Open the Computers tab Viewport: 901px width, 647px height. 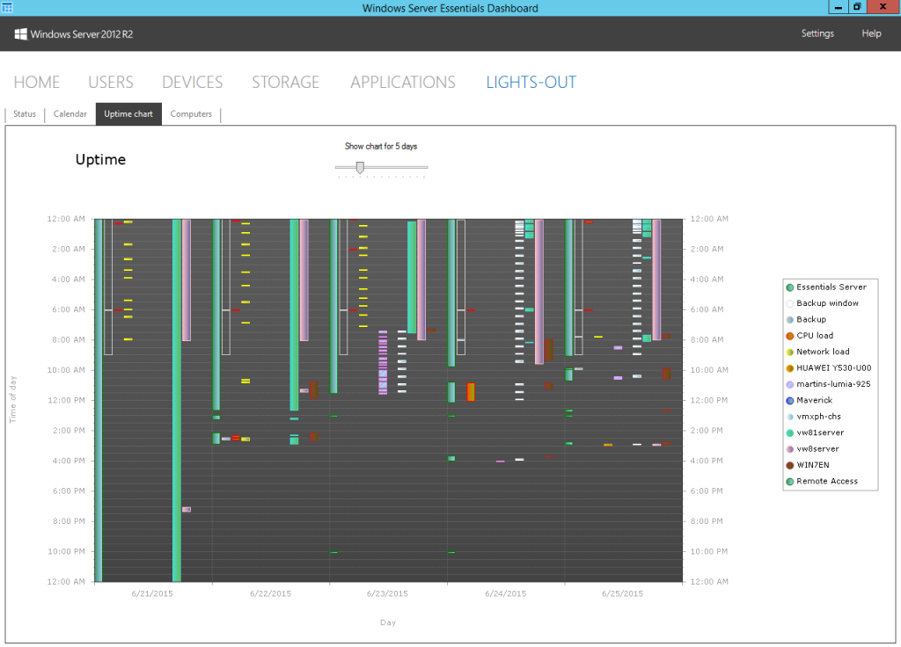191,114
